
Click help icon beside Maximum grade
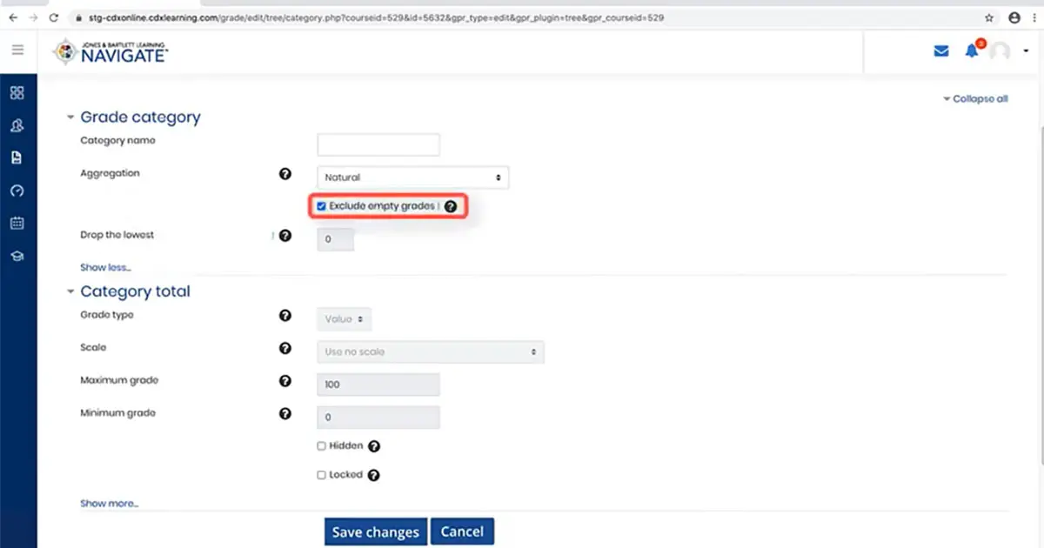tap(284, 381)
